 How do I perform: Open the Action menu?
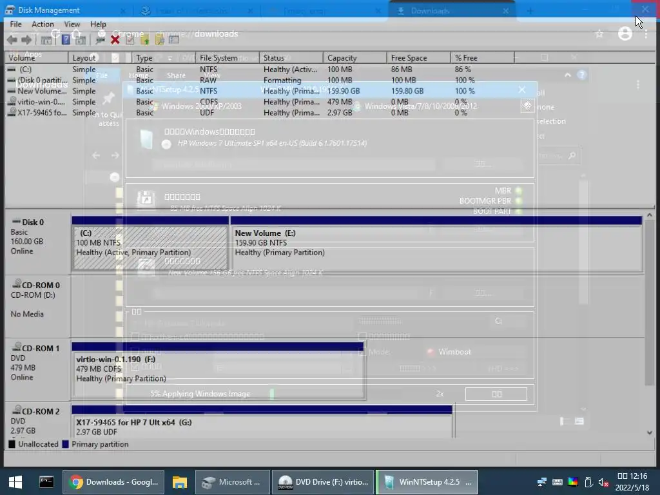[x=43, y=24]
